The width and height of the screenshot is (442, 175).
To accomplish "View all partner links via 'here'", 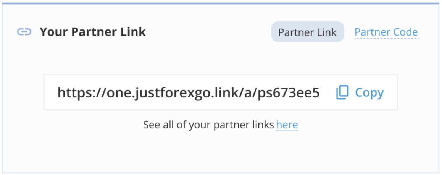I will pyautogui.click(x=287, y=125).
